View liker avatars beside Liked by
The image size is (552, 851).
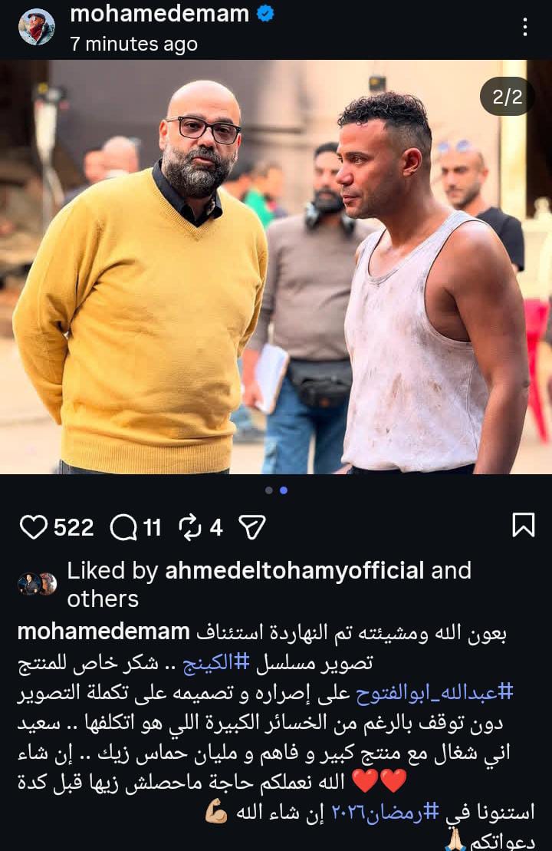point(38,584)
